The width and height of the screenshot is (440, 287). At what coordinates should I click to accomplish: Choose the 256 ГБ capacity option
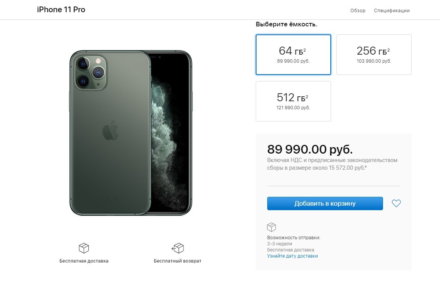tap(373, 55)
